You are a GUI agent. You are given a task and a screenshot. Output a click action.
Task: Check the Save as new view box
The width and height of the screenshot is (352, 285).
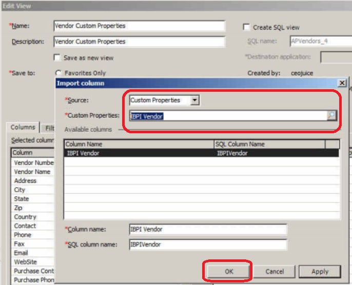57,57
